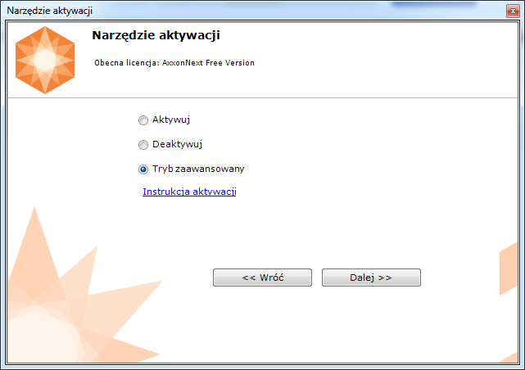Click the Obecna licencja: AxxonNext Free Version text
Viewport: 525px width, 370px height.
(174, 62)
